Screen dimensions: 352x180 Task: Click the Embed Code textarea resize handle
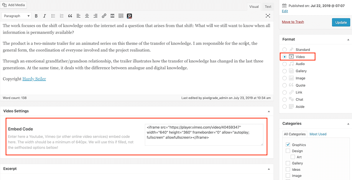(262, 144)
